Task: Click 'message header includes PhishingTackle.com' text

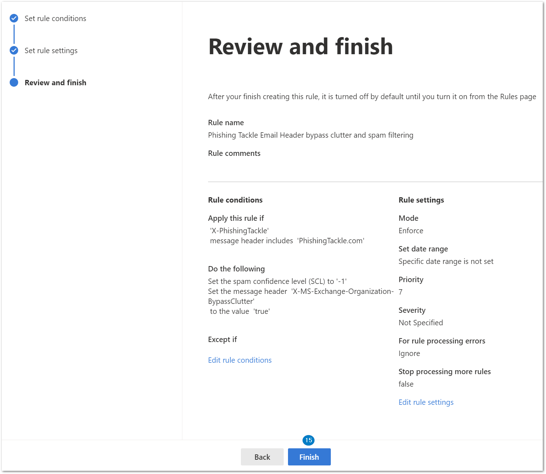Action: tap(287, 241)
